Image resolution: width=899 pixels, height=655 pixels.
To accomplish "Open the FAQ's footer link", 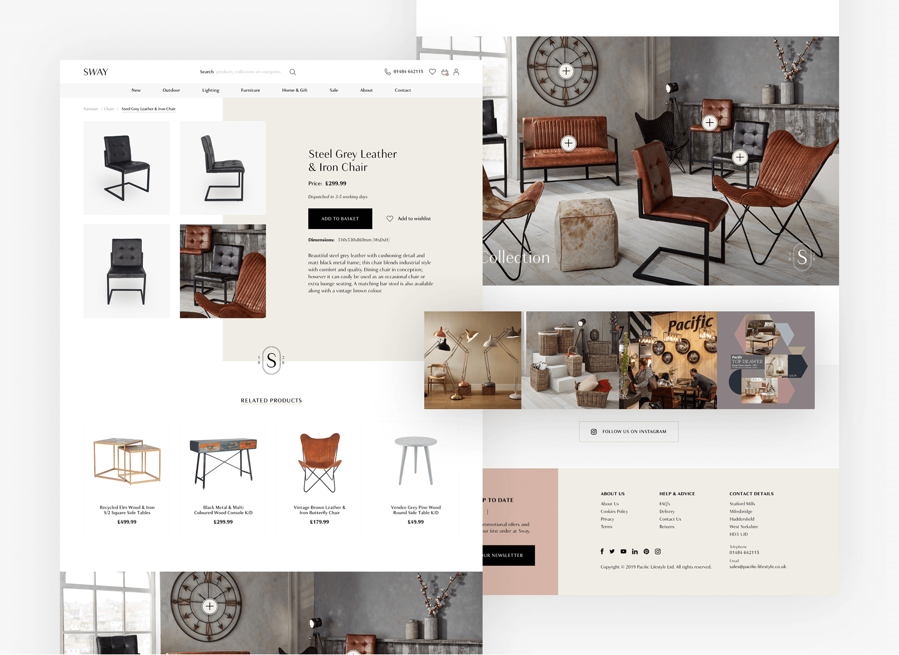I will [x=664, y=504].
